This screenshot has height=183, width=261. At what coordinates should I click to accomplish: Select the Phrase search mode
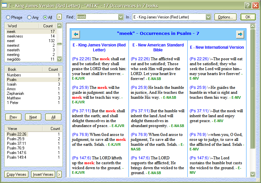click(x=8, y=17)
